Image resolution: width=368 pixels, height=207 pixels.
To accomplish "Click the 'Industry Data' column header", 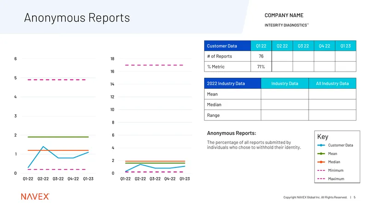I will pos(285,83).
